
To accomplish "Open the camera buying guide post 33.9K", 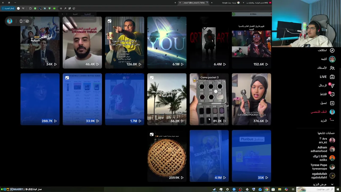I will (x=82, y=99).
